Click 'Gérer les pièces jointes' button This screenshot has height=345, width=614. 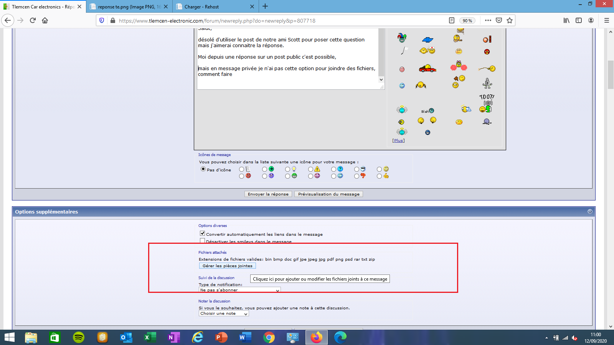click(228, 266)
